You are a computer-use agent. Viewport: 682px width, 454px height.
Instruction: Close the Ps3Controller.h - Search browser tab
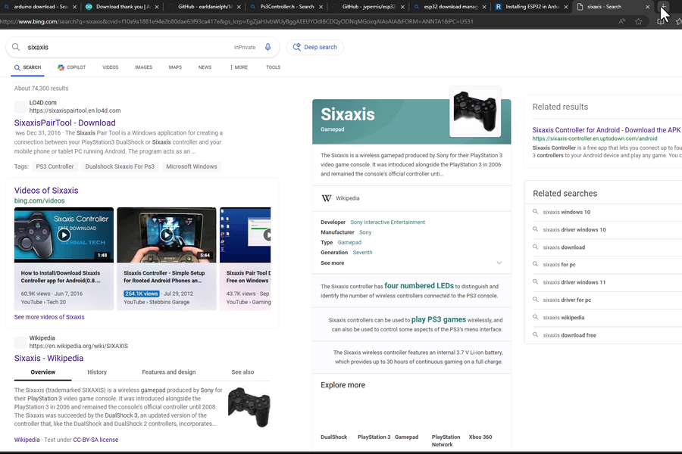[x=321, y=7]
